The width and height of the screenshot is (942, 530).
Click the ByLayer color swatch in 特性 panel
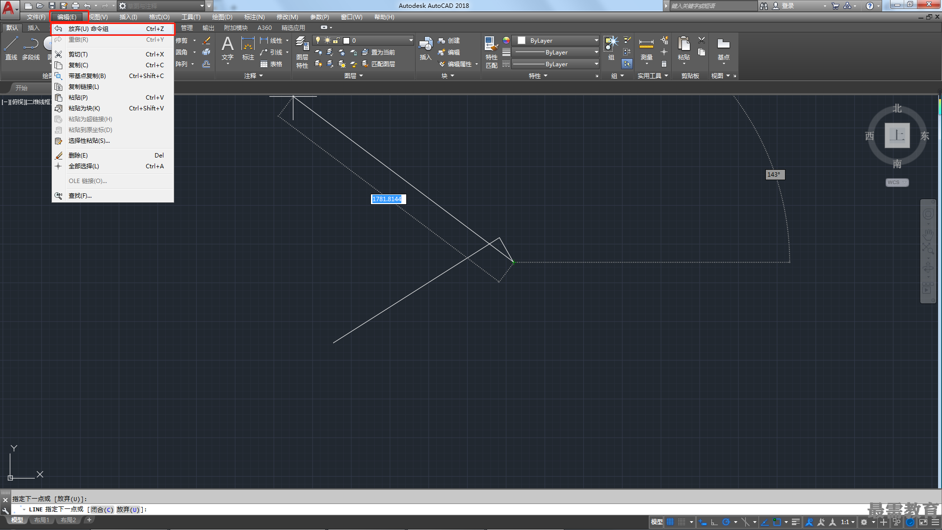pyautogui.click(x=522, y=40)
